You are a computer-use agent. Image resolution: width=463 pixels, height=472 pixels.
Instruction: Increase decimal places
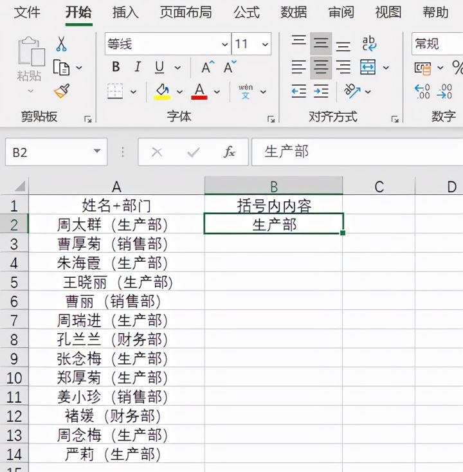pyautogui.click(x=422, y=91)
